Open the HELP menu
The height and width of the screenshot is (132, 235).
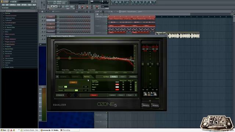[x=34, y=5]
